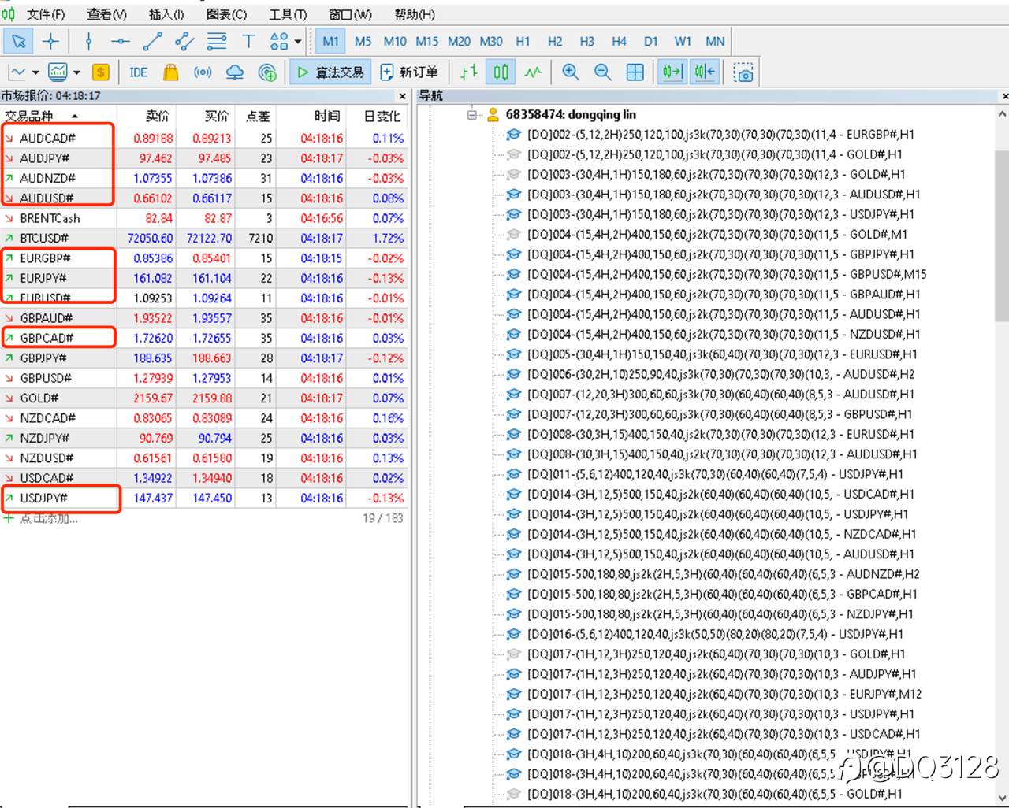This screenshot has height=808, width=1009.
Task: Select the text label tool
Action: click(248, 41)
